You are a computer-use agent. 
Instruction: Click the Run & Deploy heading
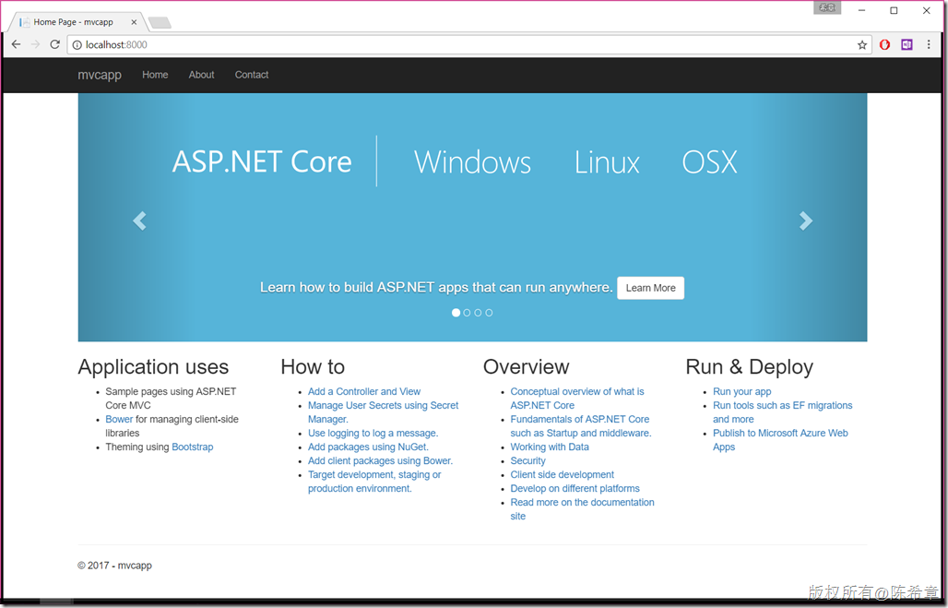point(749,366)
